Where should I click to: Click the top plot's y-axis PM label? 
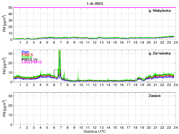tap(4, 23)
